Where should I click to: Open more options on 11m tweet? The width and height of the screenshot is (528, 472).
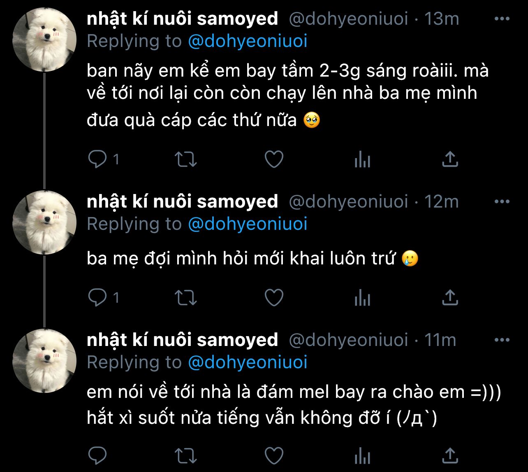click(502, 340)
